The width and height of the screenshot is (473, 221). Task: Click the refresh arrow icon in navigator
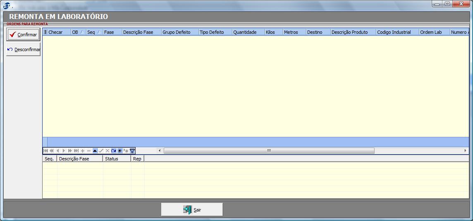pyautogui.click(x=114, y=151)
